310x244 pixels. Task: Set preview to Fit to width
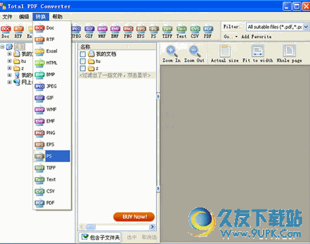pos(258,54)
